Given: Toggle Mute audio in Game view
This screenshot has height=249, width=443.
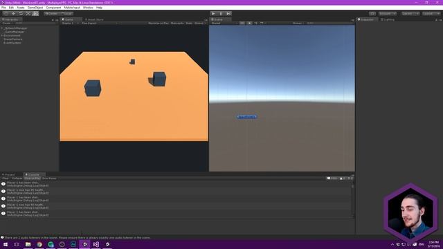Looking at the screenshot, I should pos(177,23).
